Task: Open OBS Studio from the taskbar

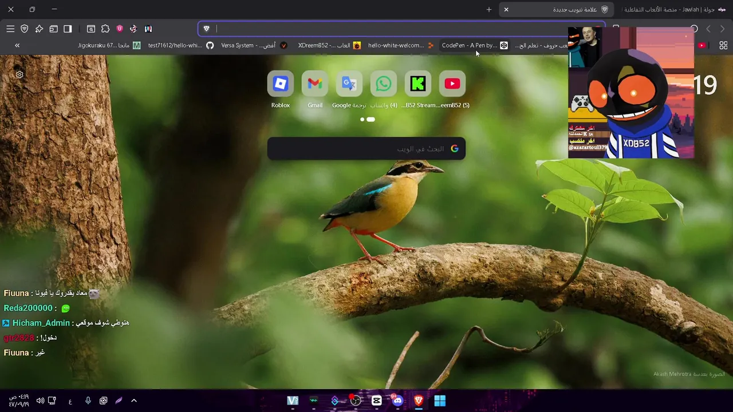Action: [356, 401]
